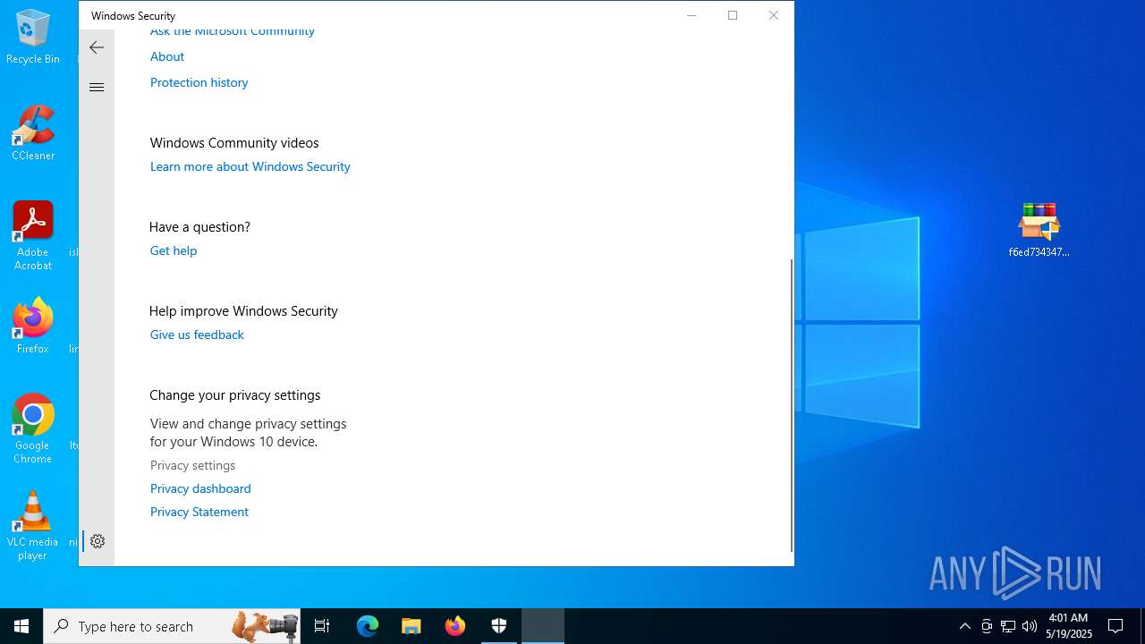The height and width of the screenshot is (644, 1145).
Task: Select the f6ed734347 archive file on desktop
Action: (x=1039, y=230)
